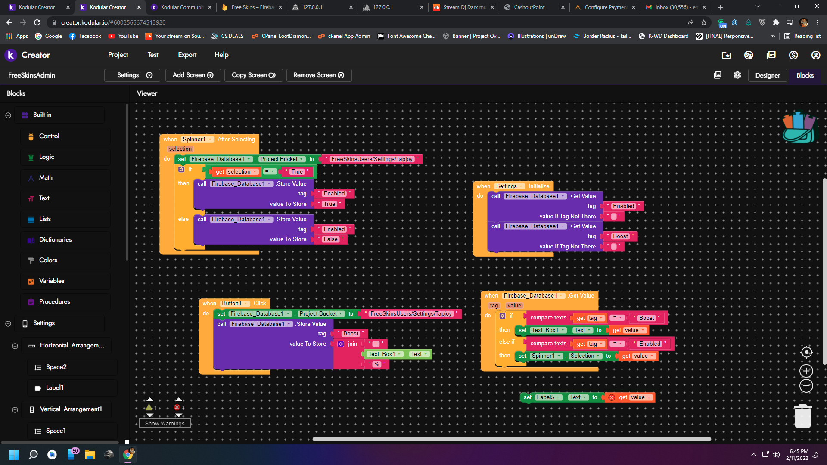This screenshot has height=465, width=827.
Task: Click the horizontal scrollbar in the viewer
Action: pos(511,439)
